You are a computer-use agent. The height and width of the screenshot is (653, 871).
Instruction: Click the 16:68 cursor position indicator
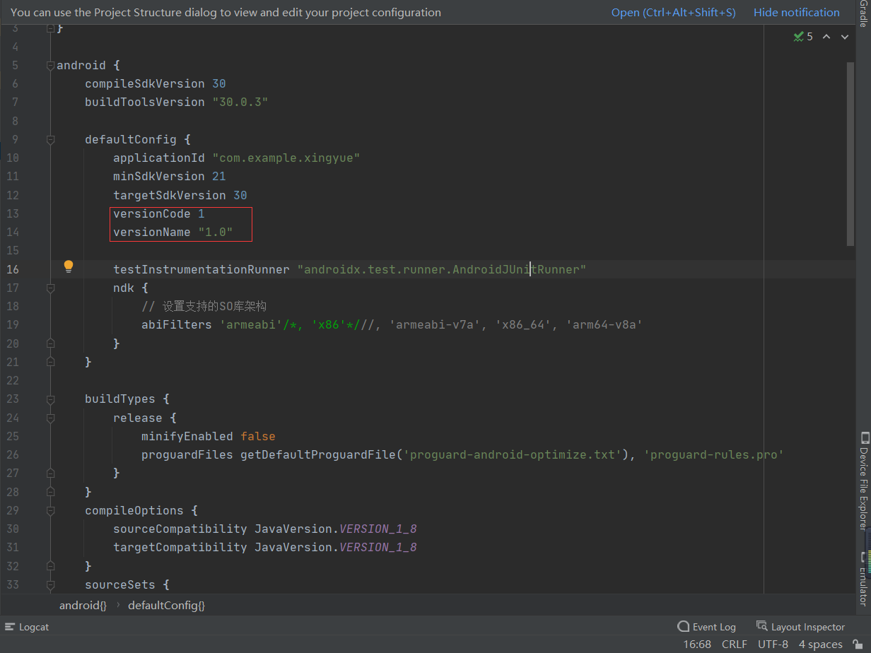tap(697, 645)
